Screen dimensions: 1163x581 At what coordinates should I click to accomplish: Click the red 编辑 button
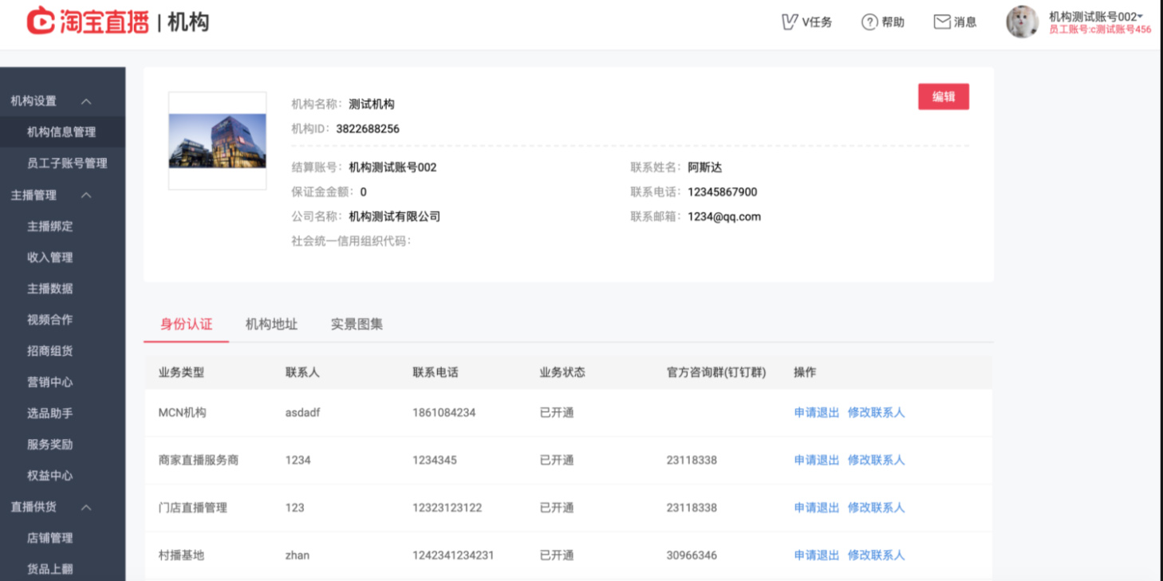coord(944,96)
